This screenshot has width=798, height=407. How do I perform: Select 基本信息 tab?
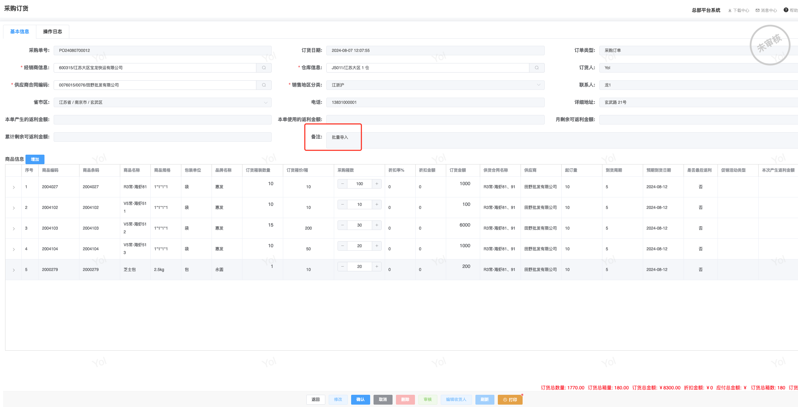pos(20,32)
